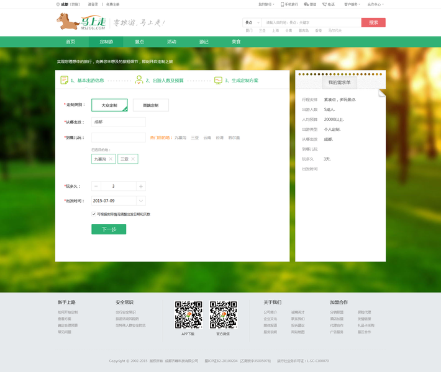
Task: Click step 2 出游人数及预算 label
Action: [x=165, y=81]
